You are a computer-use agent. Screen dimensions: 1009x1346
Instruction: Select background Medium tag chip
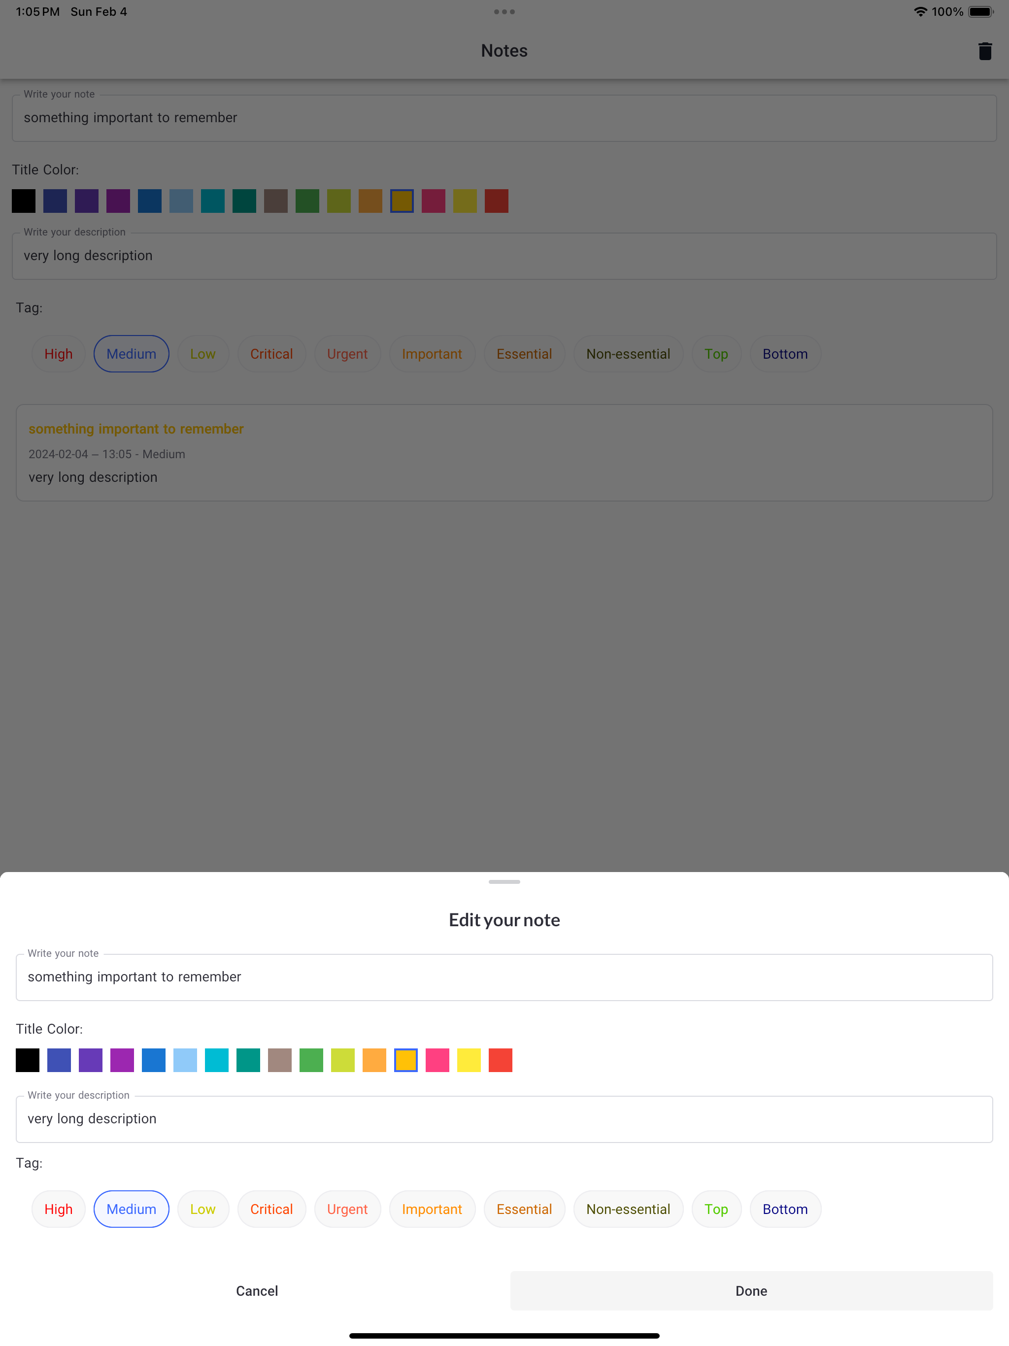[x=132, y=354]
